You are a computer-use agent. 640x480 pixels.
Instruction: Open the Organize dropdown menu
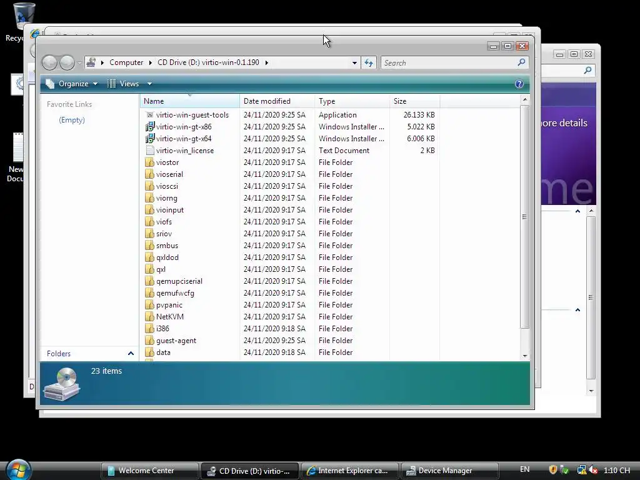coord(72,84)
